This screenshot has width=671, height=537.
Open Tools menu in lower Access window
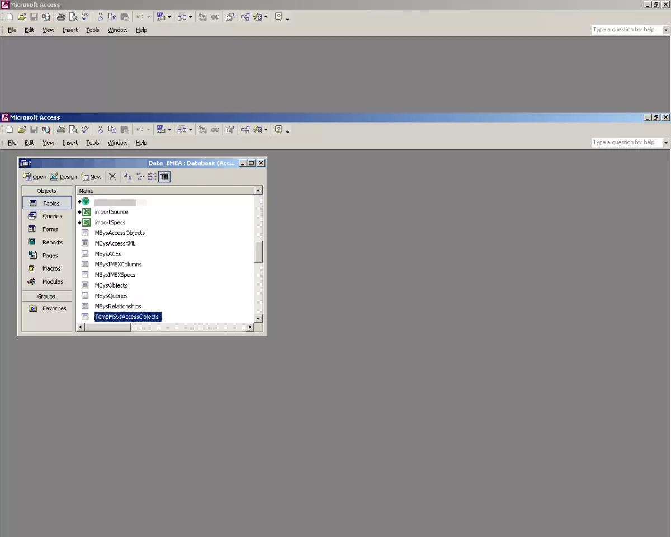point(92,143)
